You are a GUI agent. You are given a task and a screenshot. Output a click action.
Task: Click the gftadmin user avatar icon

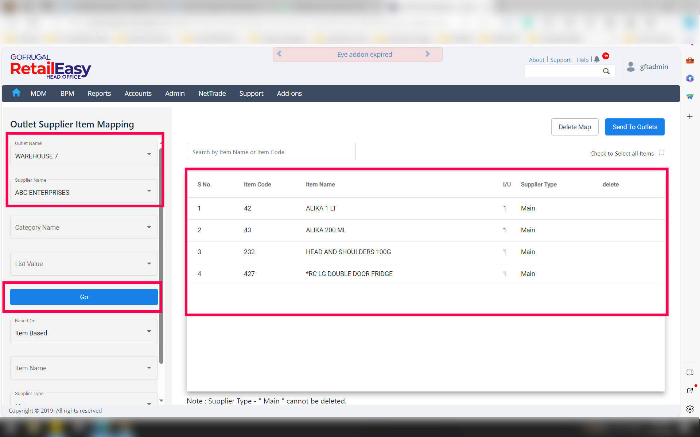click(630, 67)
